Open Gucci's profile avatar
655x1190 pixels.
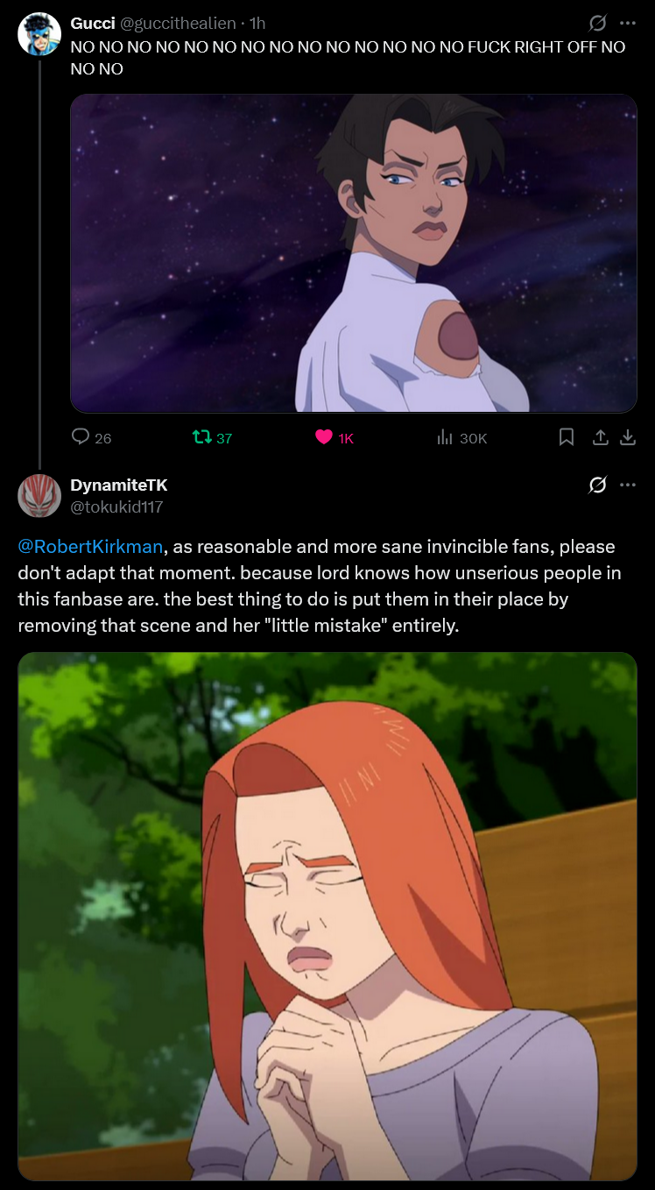pyautogui.click(x=39, y=35)
